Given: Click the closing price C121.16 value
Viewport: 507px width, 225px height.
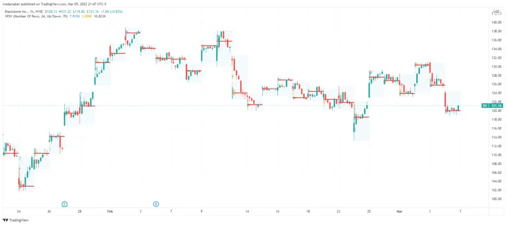Looking at the screenshot, I should coord(92,11).
